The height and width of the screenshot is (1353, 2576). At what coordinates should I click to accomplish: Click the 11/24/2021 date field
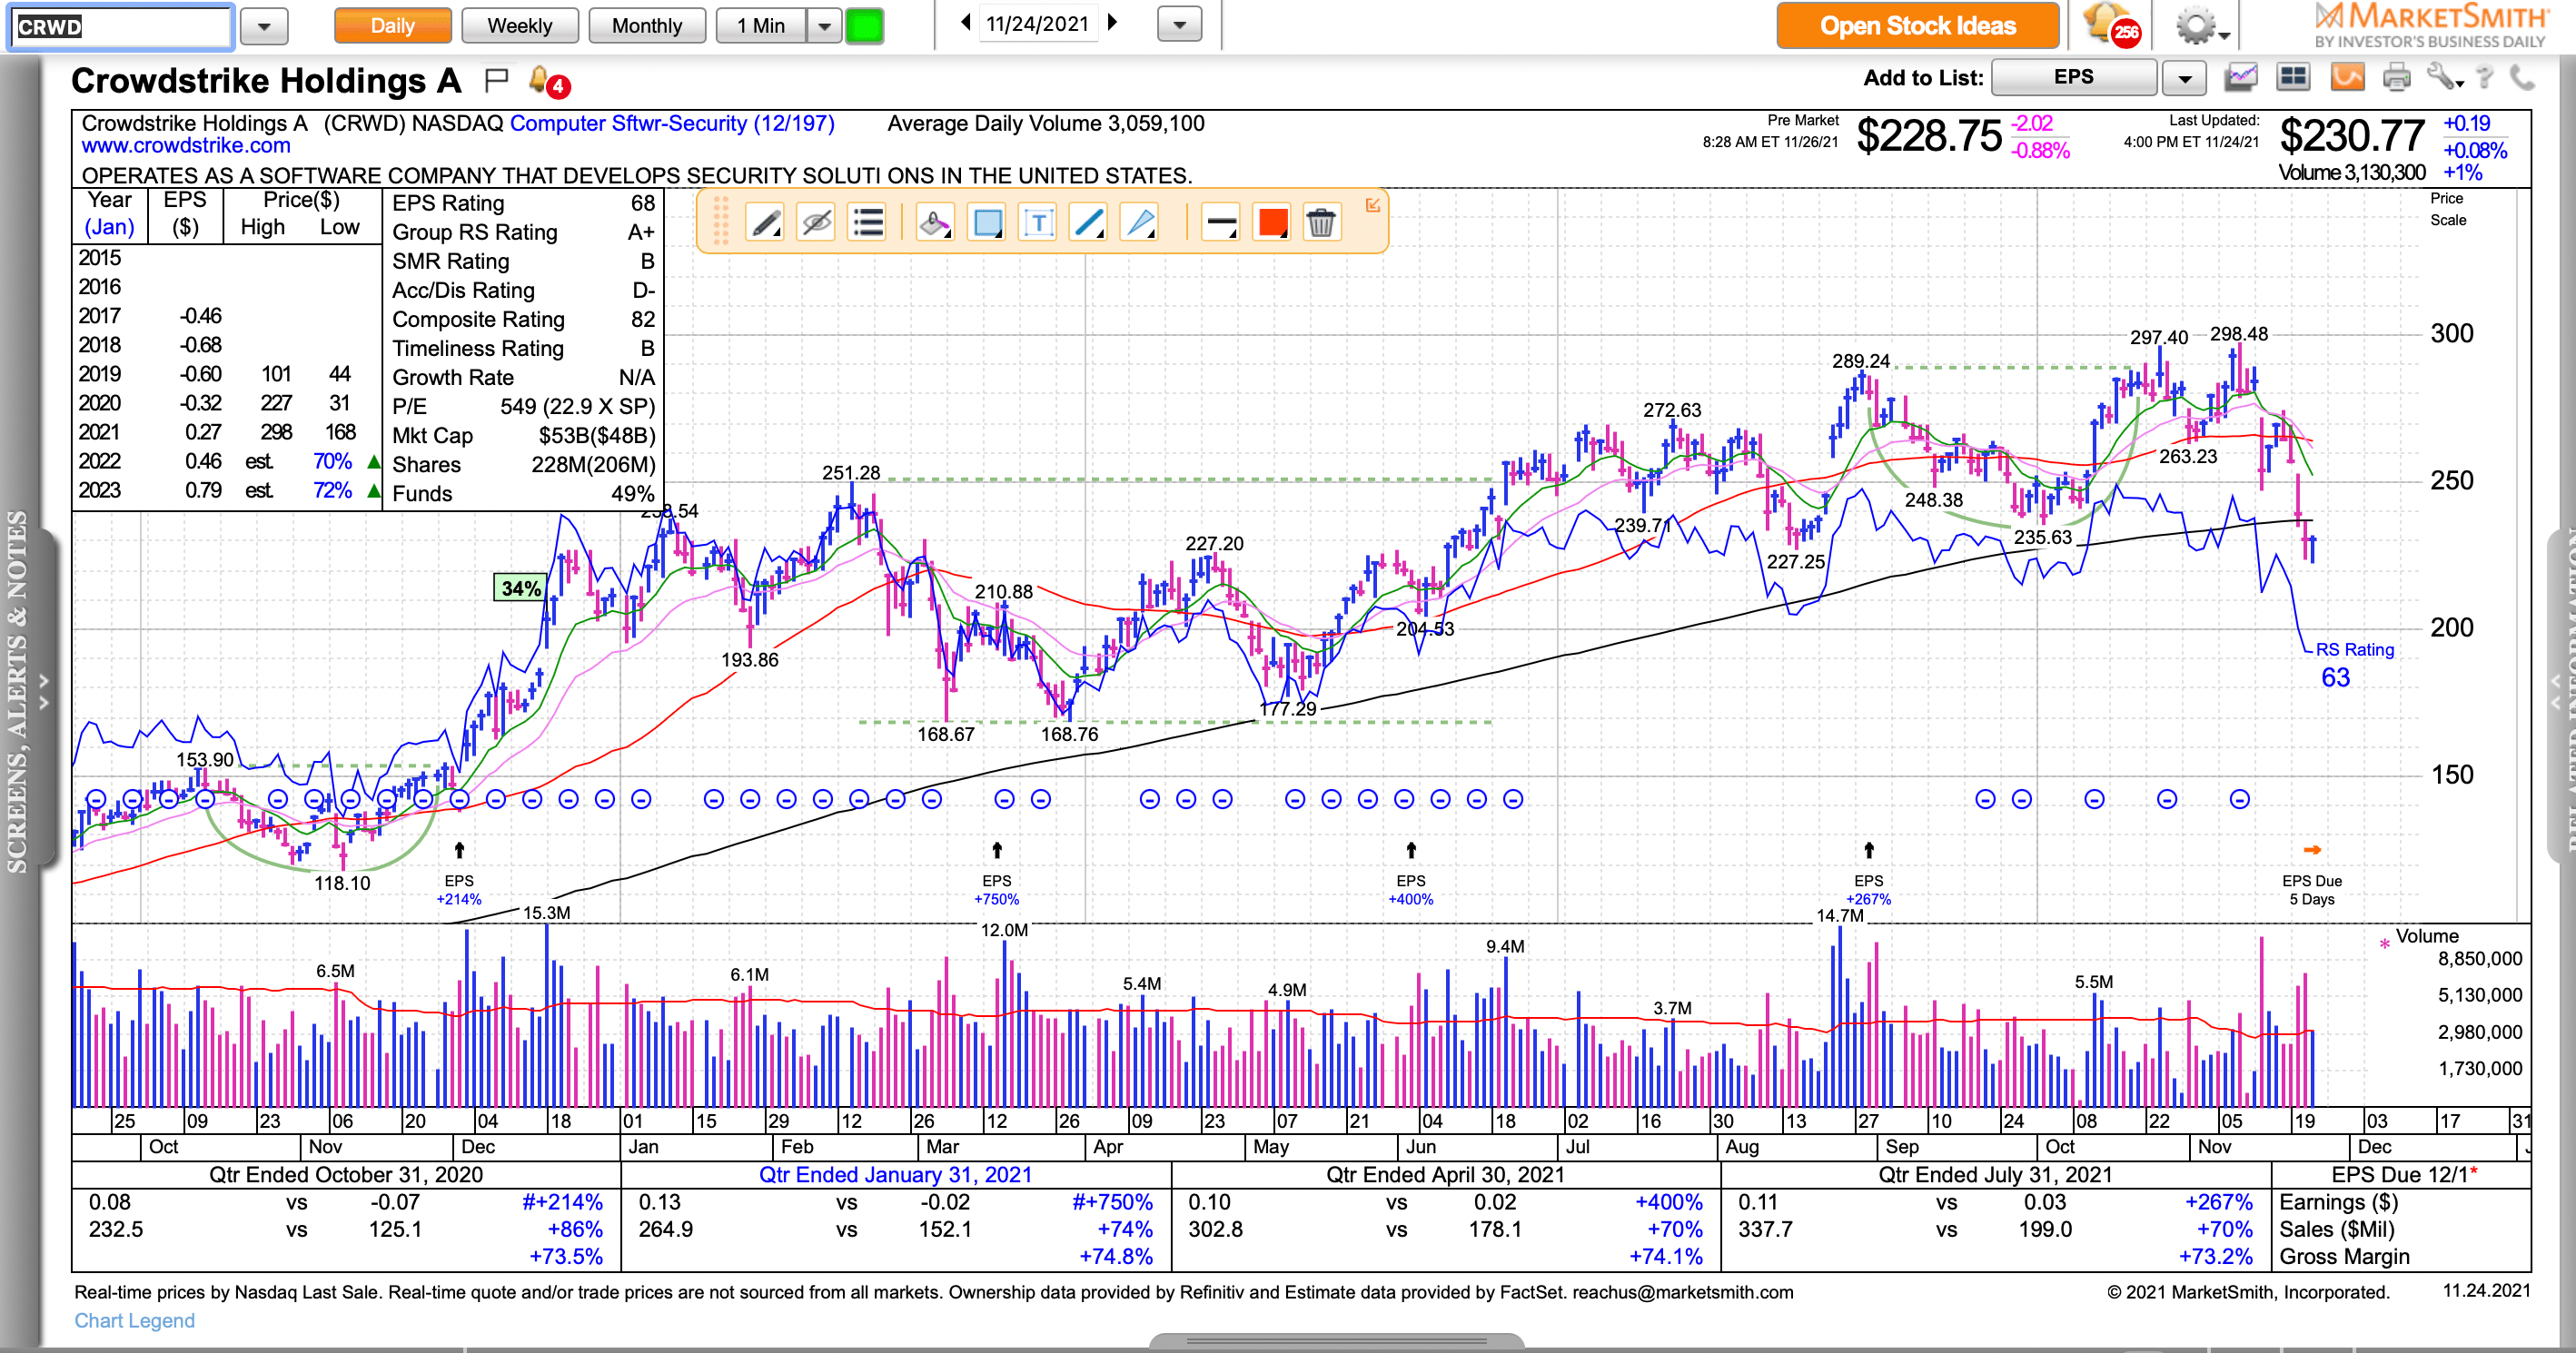(x=1038, y=23)
